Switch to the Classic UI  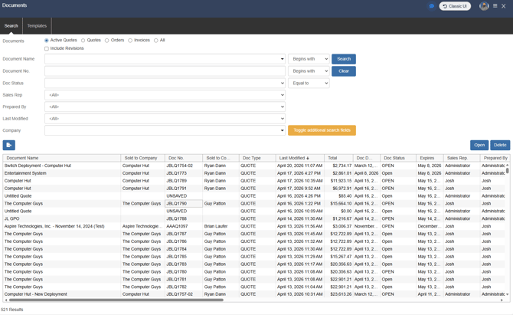point(455,6)
